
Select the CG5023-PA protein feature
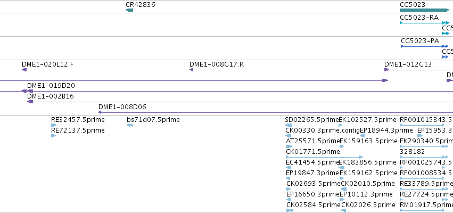[424, 46]
